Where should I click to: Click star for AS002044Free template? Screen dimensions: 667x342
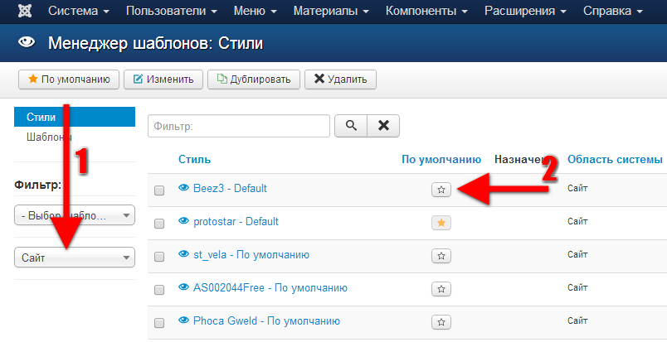click(x=441, y=289)
